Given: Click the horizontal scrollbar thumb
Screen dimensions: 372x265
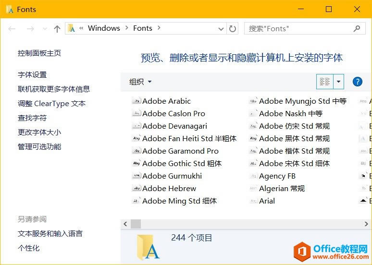Looking at the screenshot, I should pos(136,224).
